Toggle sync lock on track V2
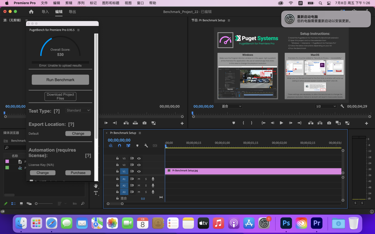 pos(132,165)
